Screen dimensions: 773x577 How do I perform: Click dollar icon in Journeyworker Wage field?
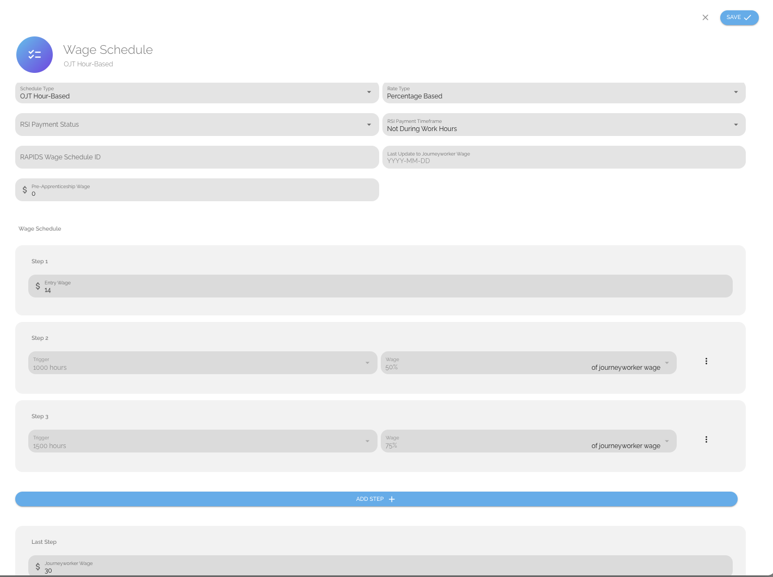[38, 567]
